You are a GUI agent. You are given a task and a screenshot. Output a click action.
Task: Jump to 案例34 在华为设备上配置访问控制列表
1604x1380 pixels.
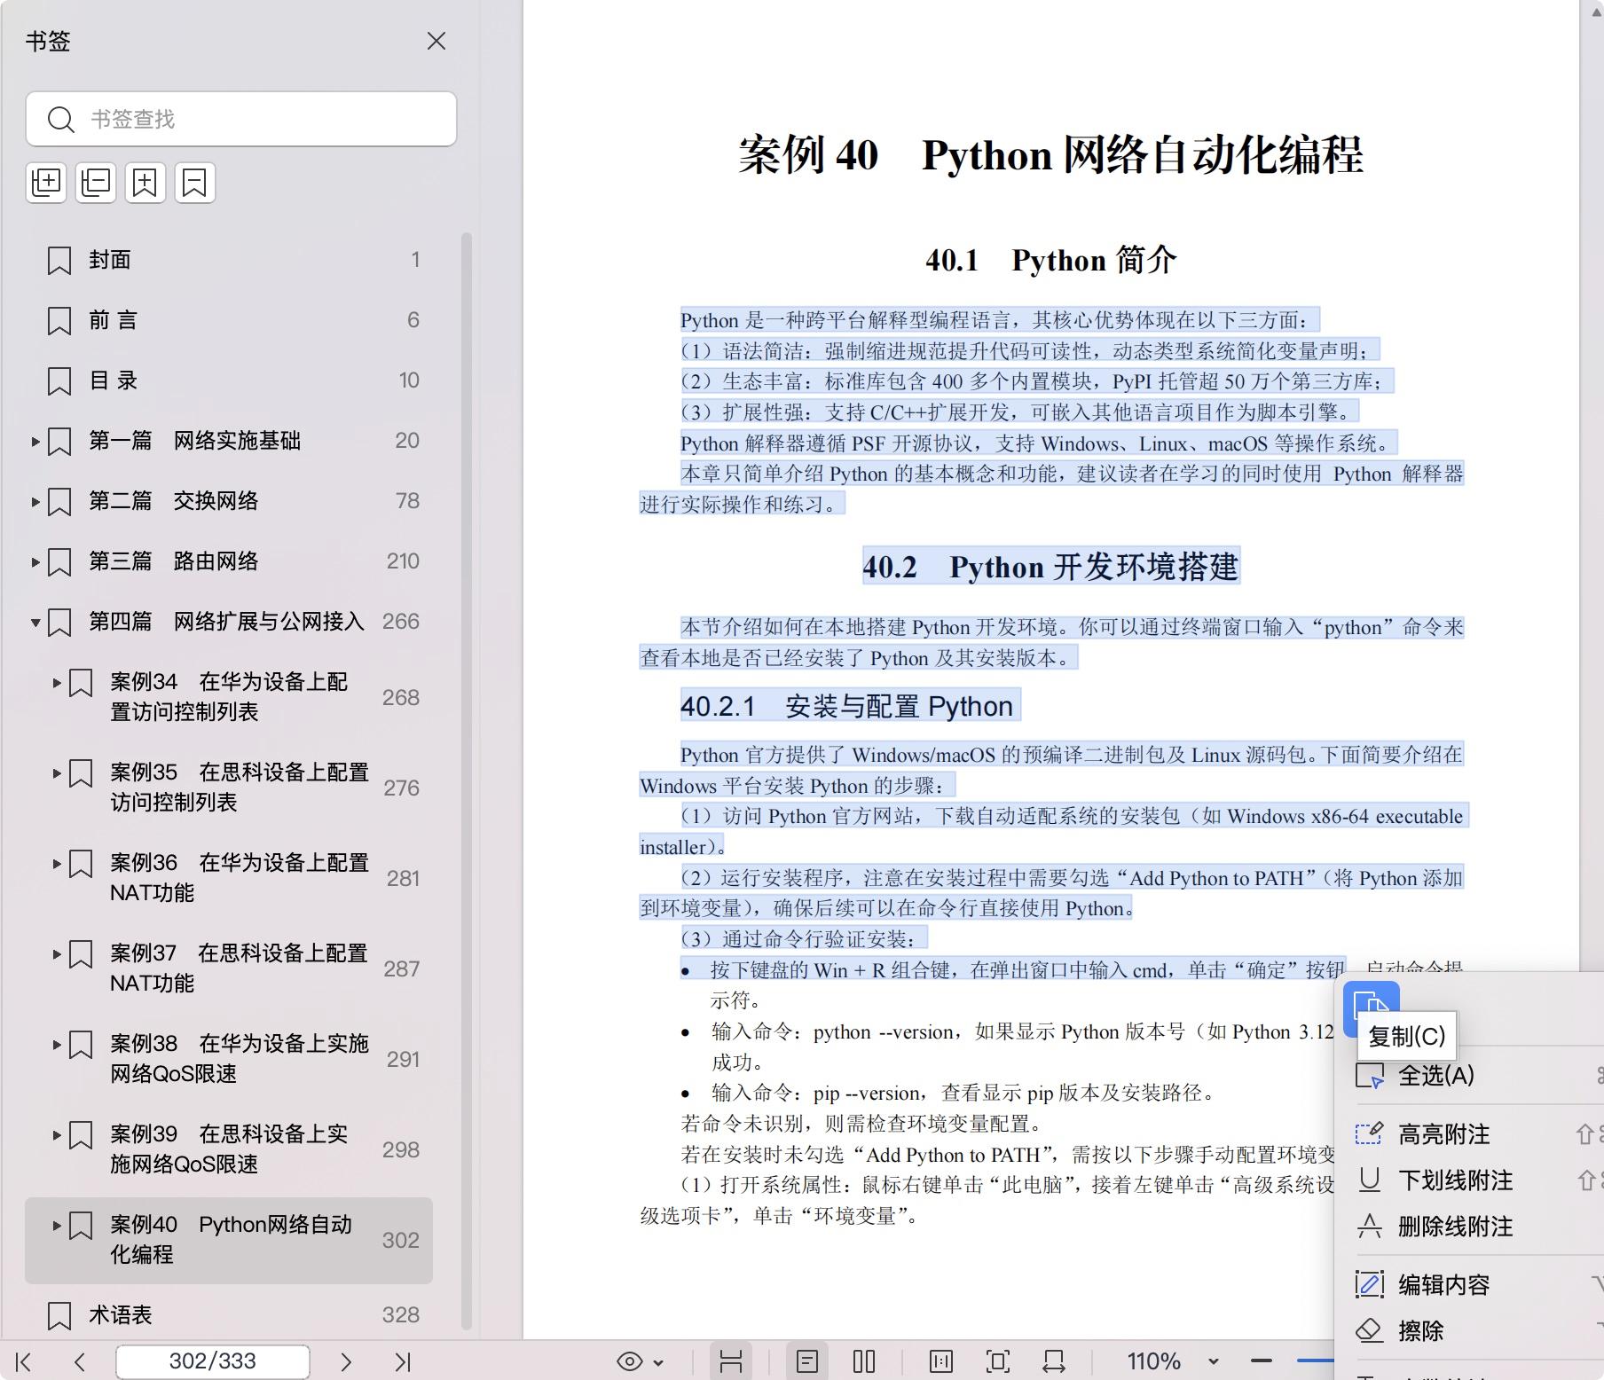tap(229, 696)
